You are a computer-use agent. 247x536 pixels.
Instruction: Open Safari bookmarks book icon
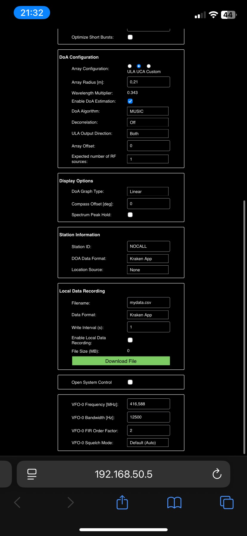[x=174, y=502]
